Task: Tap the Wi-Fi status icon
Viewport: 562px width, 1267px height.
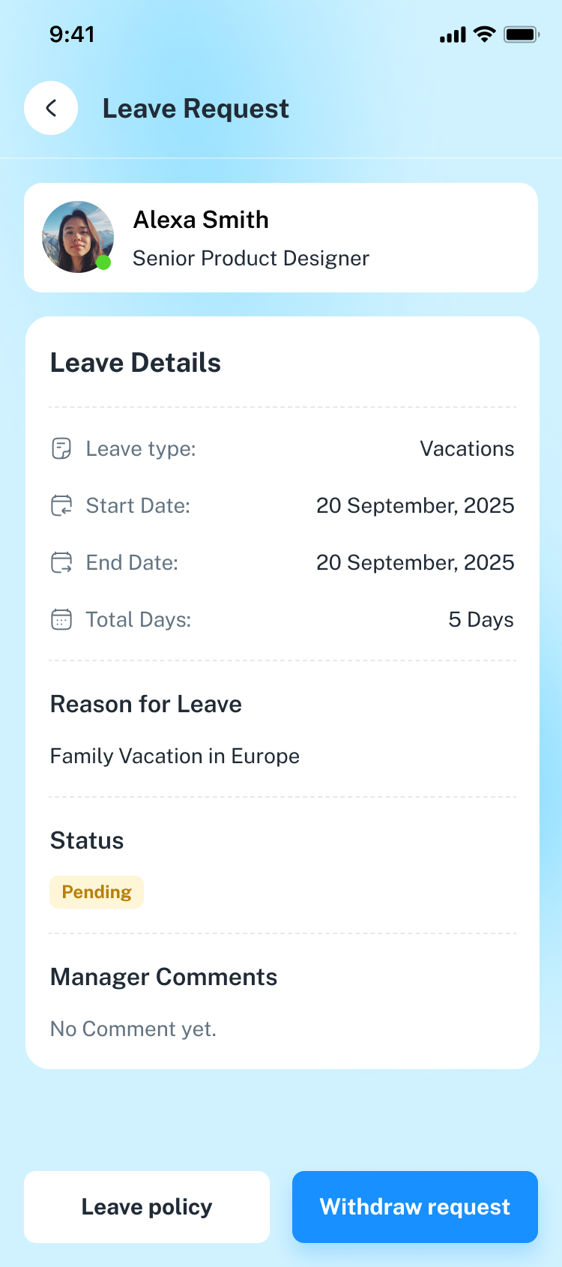Action: pos(485,34)
